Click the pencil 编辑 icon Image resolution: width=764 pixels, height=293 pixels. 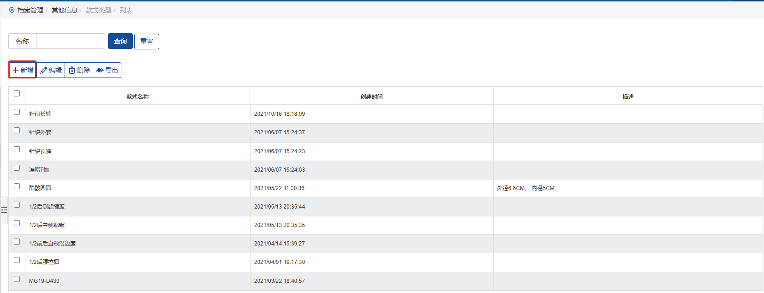(x=44, y=70)
